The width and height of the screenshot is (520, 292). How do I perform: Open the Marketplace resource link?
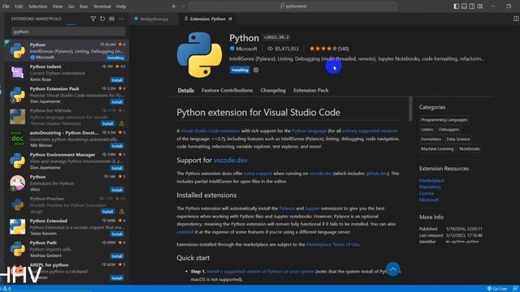point(431,180)
